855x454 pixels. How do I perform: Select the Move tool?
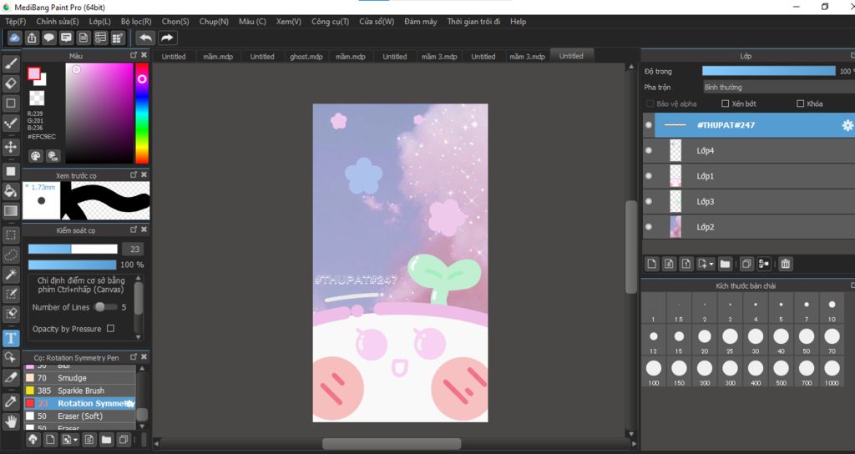click(x=11, y=147)
